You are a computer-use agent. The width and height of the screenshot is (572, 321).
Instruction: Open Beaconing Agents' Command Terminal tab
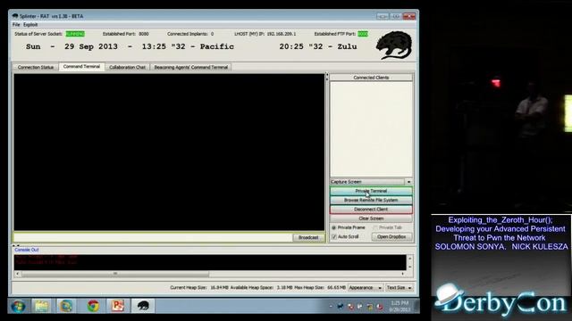(x=190, y=68)
